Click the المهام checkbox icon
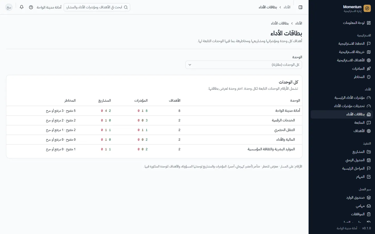This screenshot has width=375, height=234. [369, 177]
